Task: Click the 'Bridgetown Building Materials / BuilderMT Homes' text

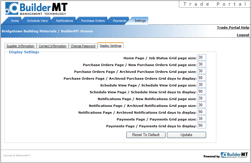Action: [47, 31]
